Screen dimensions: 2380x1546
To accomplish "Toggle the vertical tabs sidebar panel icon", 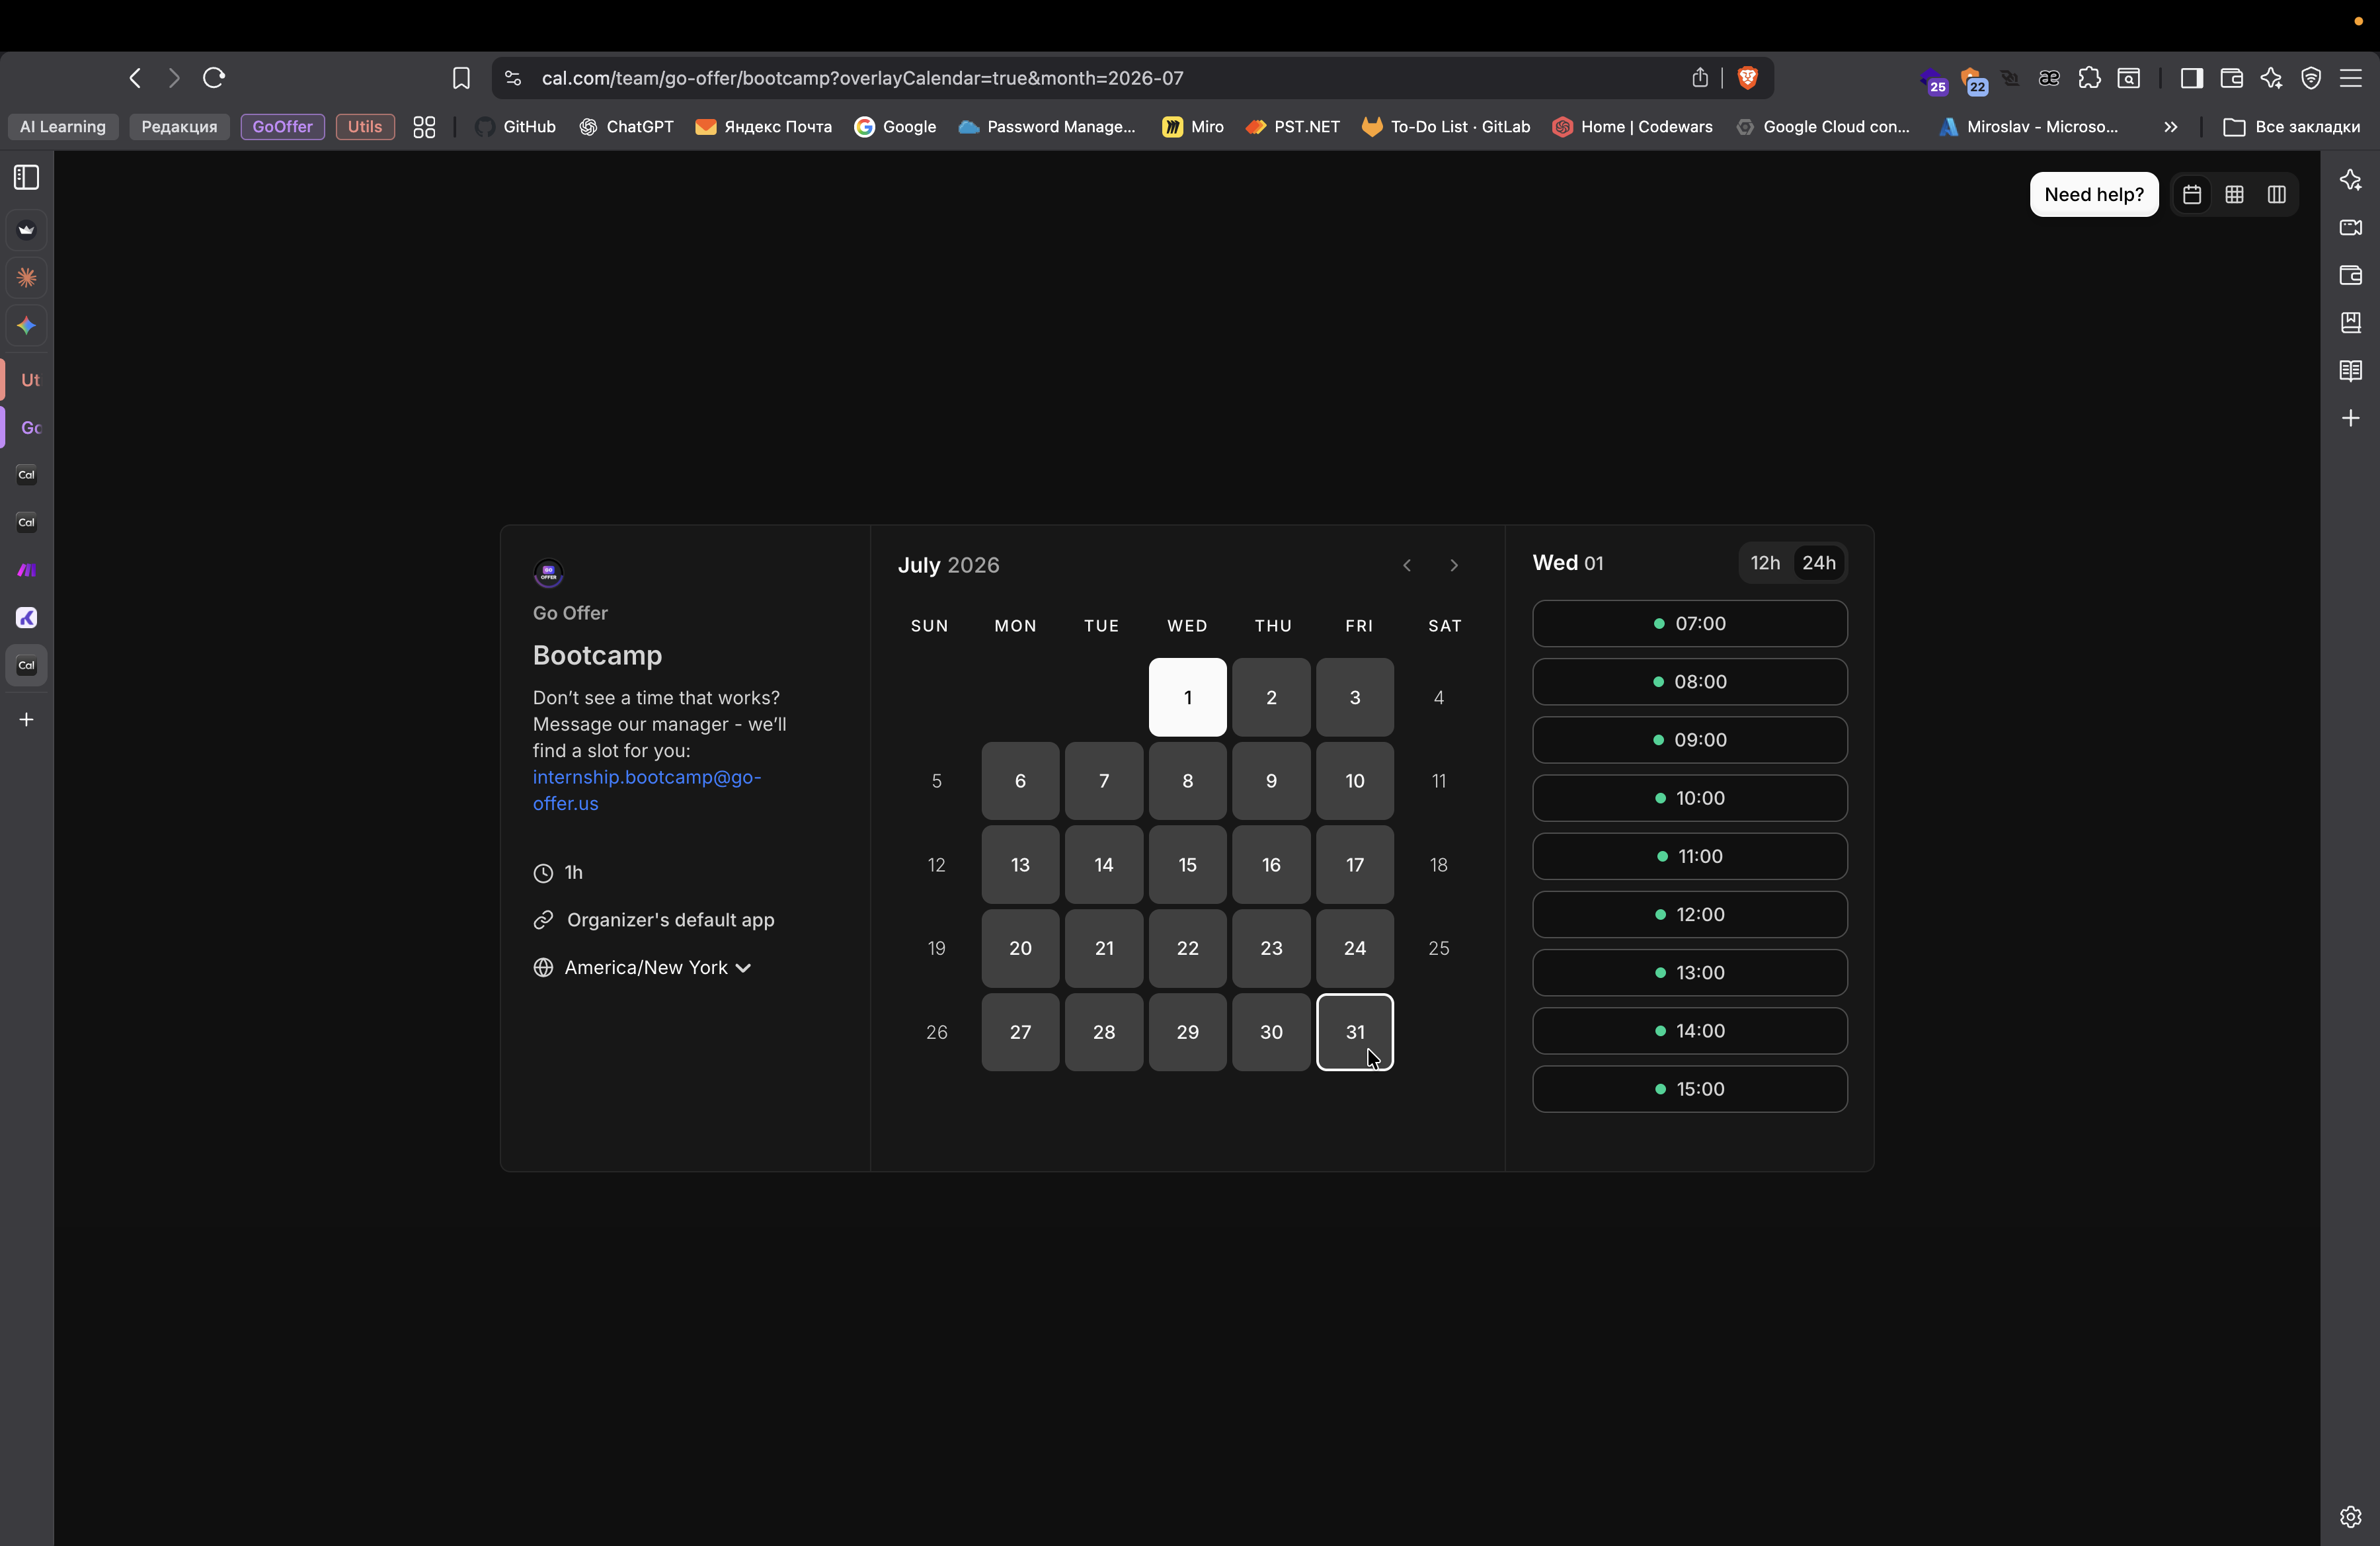I will [27, 178].
